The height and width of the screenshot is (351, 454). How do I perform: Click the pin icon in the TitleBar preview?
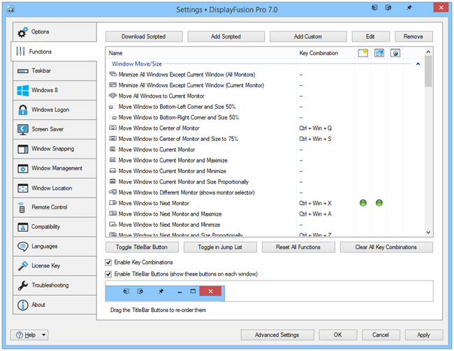click(x=161, y=291)
